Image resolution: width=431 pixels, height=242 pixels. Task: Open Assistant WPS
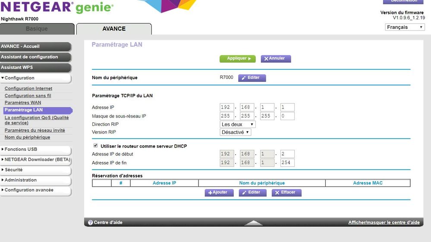coord(36,68)
